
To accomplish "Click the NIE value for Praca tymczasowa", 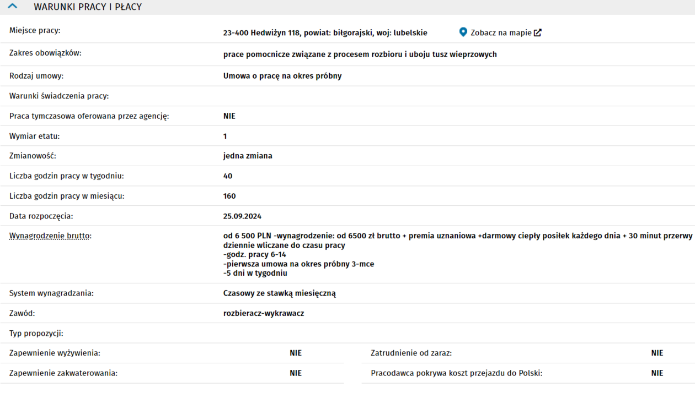I will click(229, 116).
